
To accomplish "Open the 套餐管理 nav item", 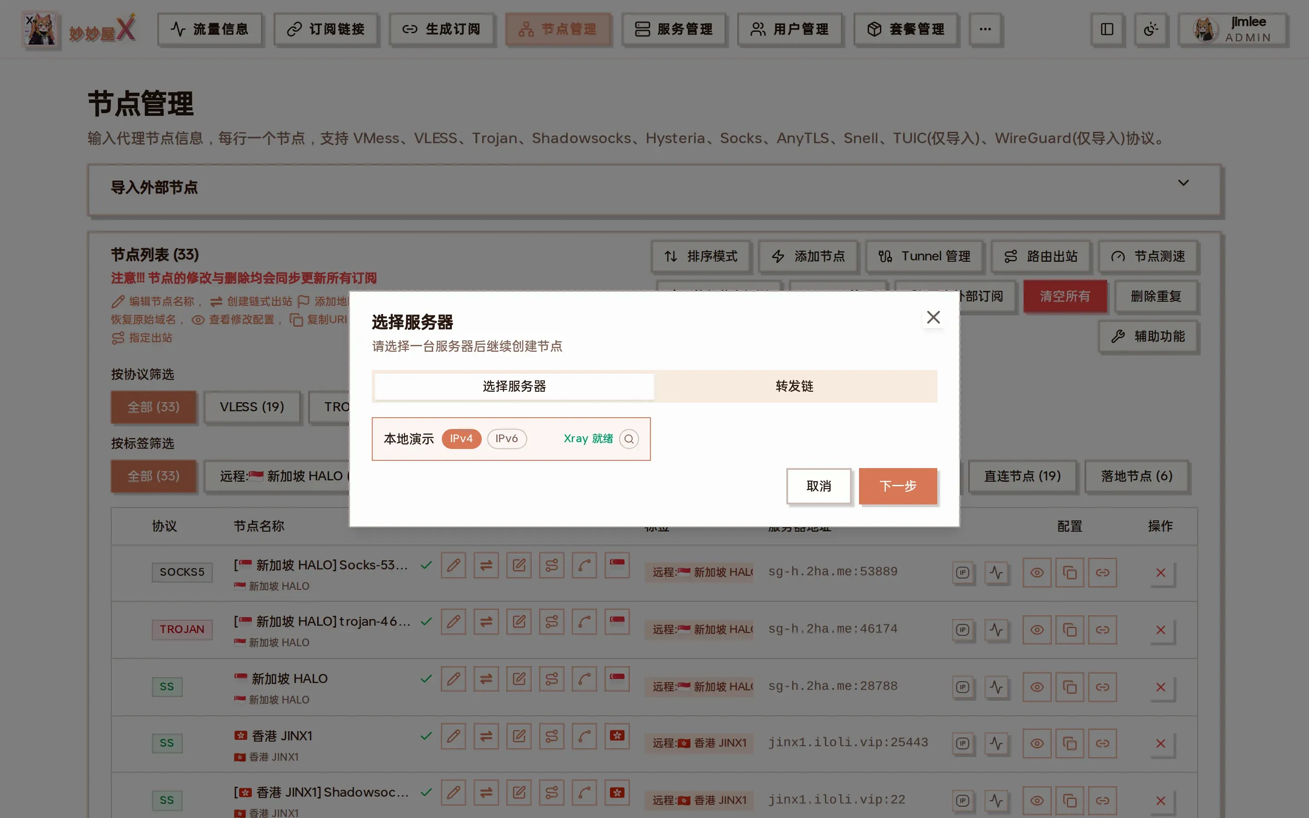I will click(905, 29).
